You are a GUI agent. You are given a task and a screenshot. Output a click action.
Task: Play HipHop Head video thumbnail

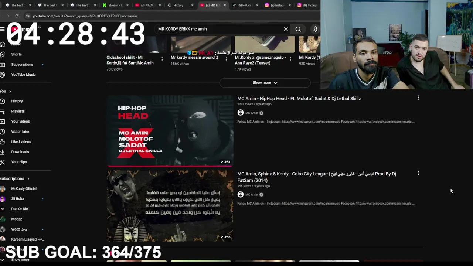pos(170,131)
